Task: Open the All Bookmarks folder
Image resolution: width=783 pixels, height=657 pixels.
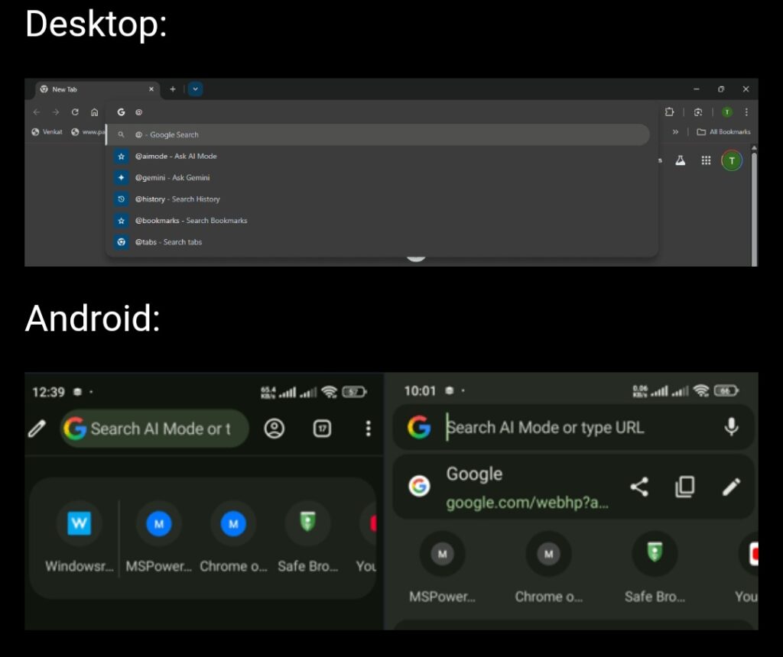Action: (723, 132)
